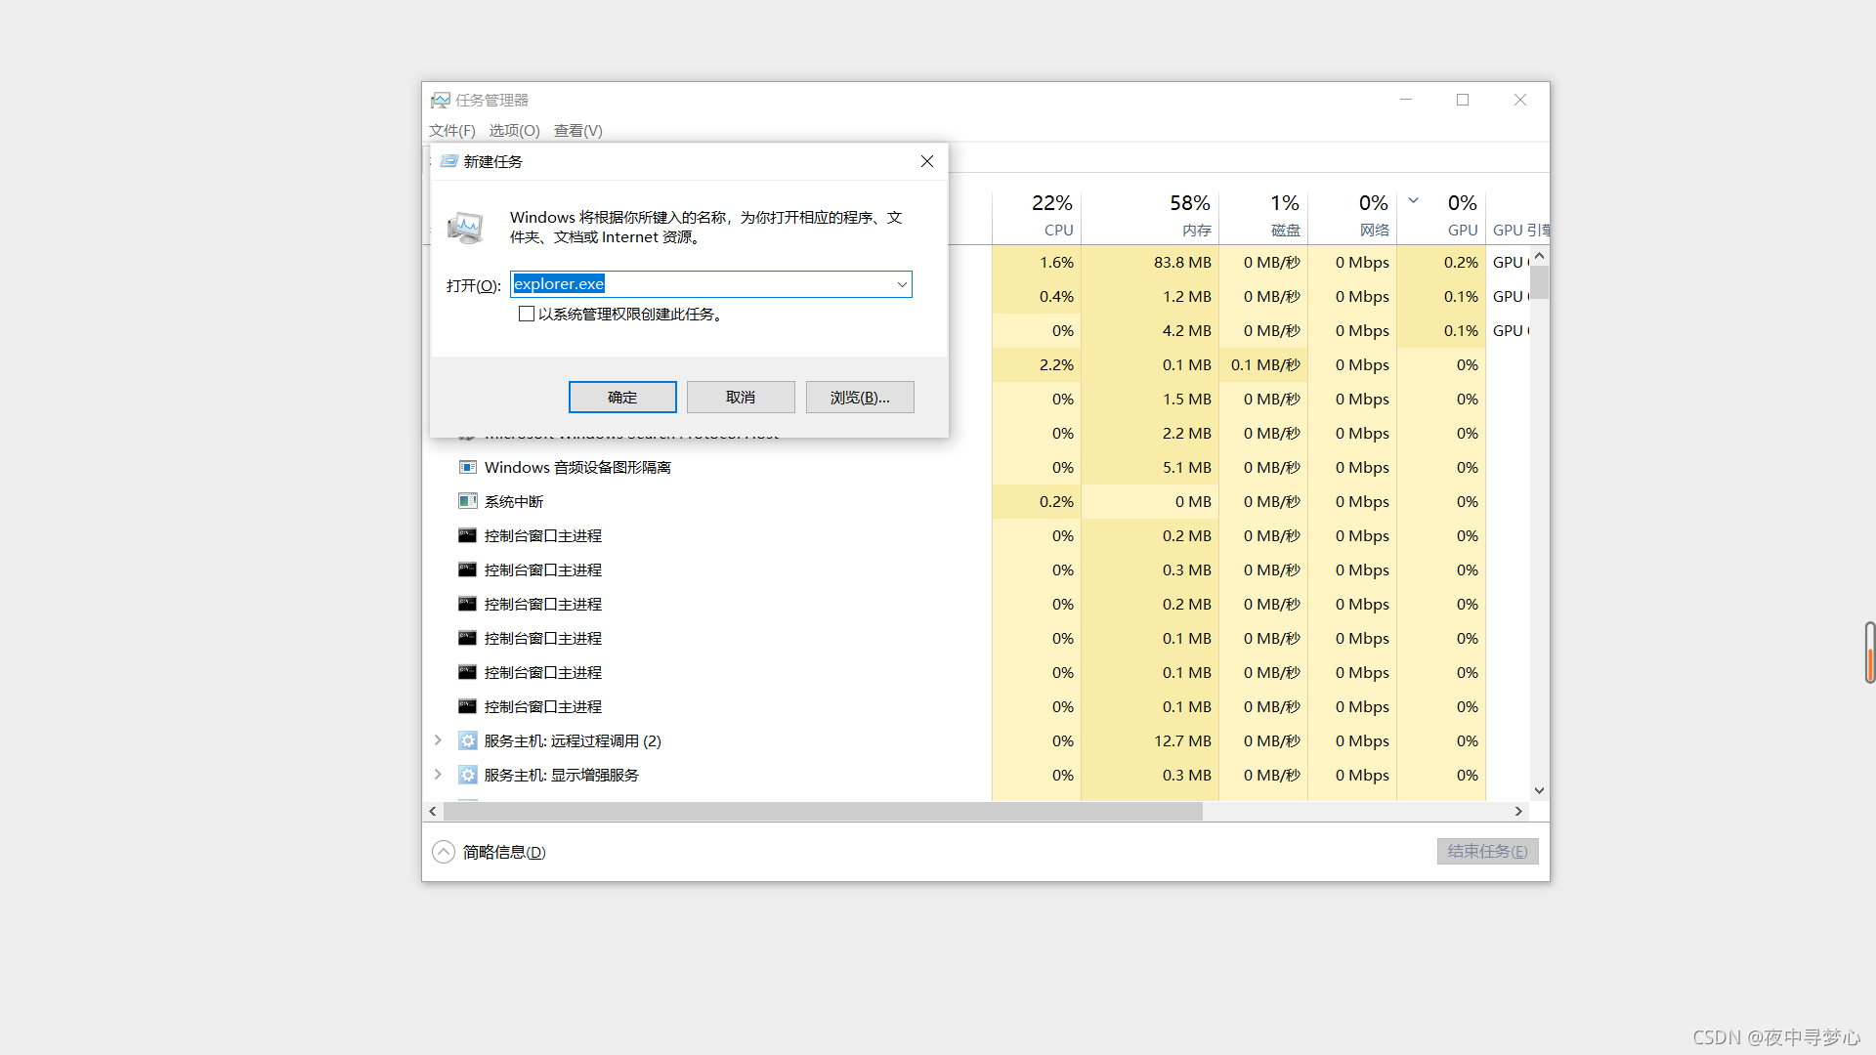The width and height of the screenshot is (1876, 1055).
Task: Open the 打开 combo box dropdown arrow
Action: point(902,285)
